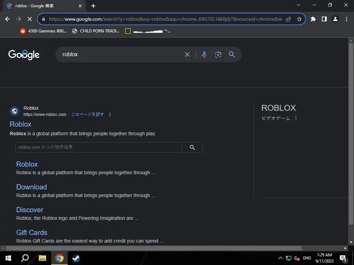Open the main Roblox result title
This screenshot has width=354, height=265.
point(20,124)
